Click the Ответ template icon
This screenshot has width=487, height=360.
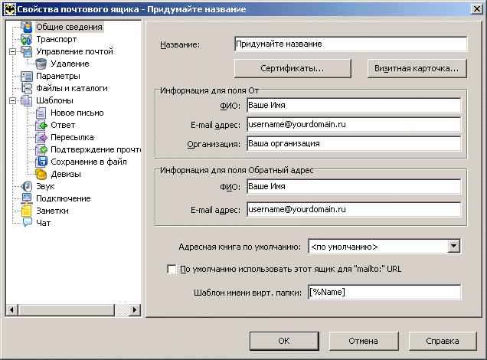pyautogui.click(x=41, y=125)
